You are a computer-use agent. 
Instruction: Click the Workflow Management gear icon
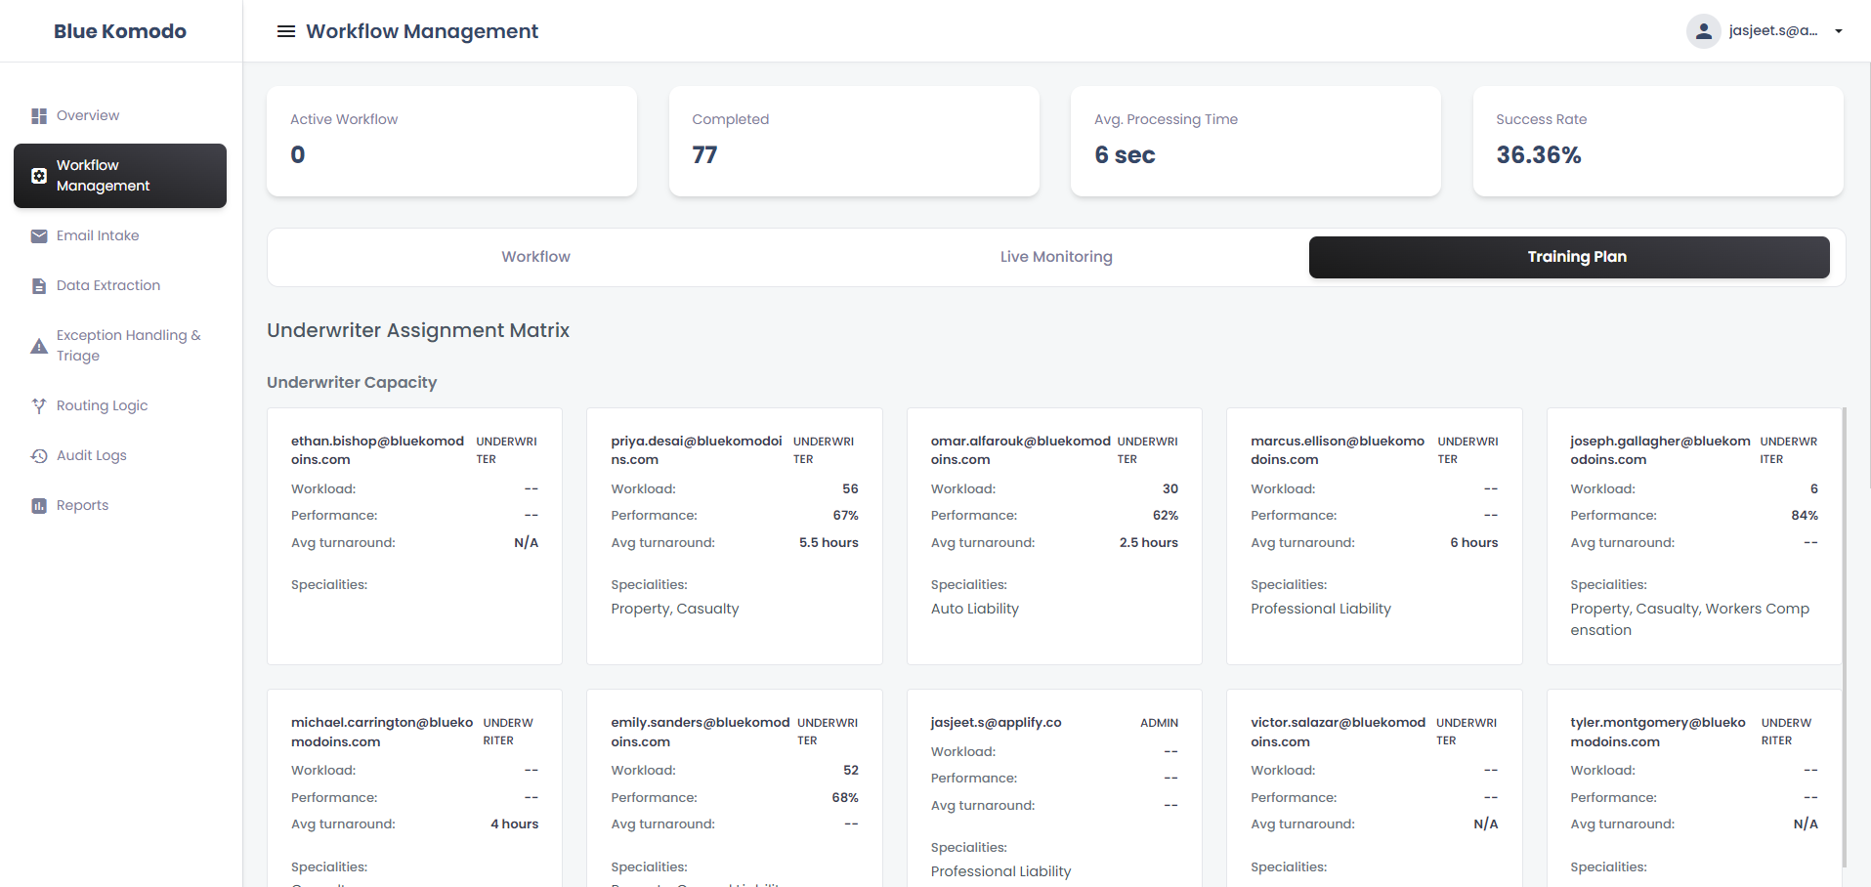point(39,176)
